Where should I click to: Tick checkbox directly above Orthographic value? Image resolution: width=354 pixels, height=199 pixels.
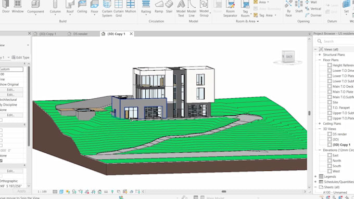click(x=1, y=176)
